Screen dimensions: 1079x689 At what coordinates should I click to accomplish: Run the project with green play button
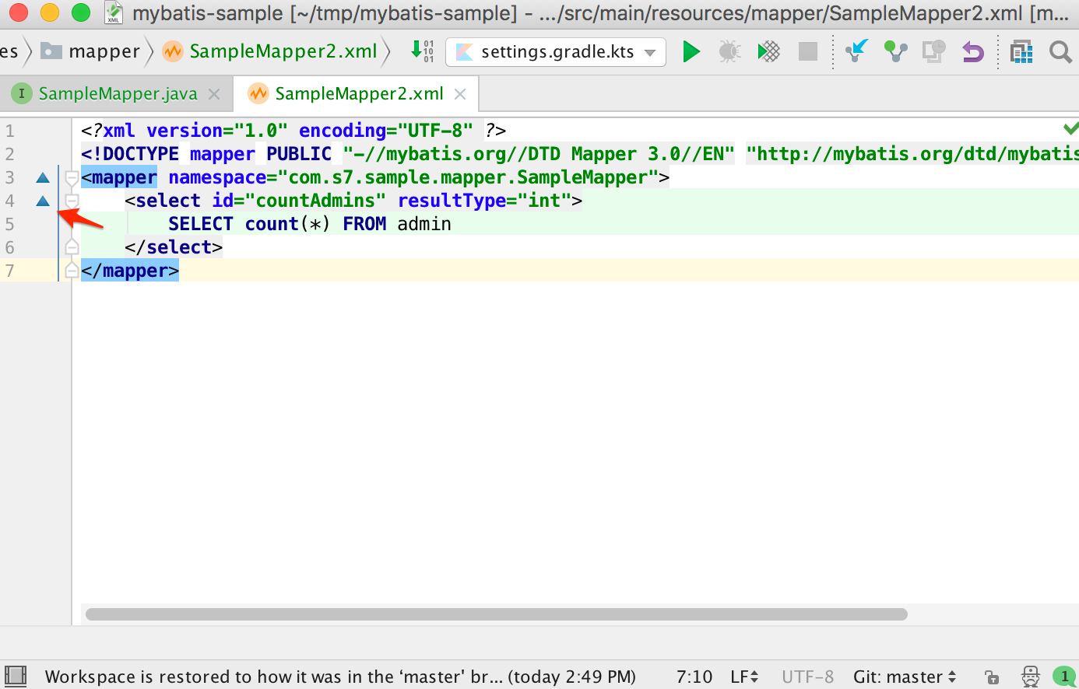(x=691, y=52)
